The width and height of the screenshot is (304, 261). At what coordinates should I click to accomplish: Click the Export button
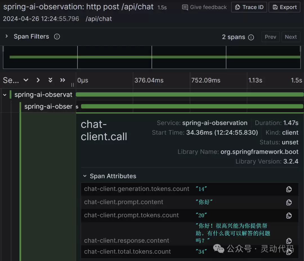click(x=284, y=7)
